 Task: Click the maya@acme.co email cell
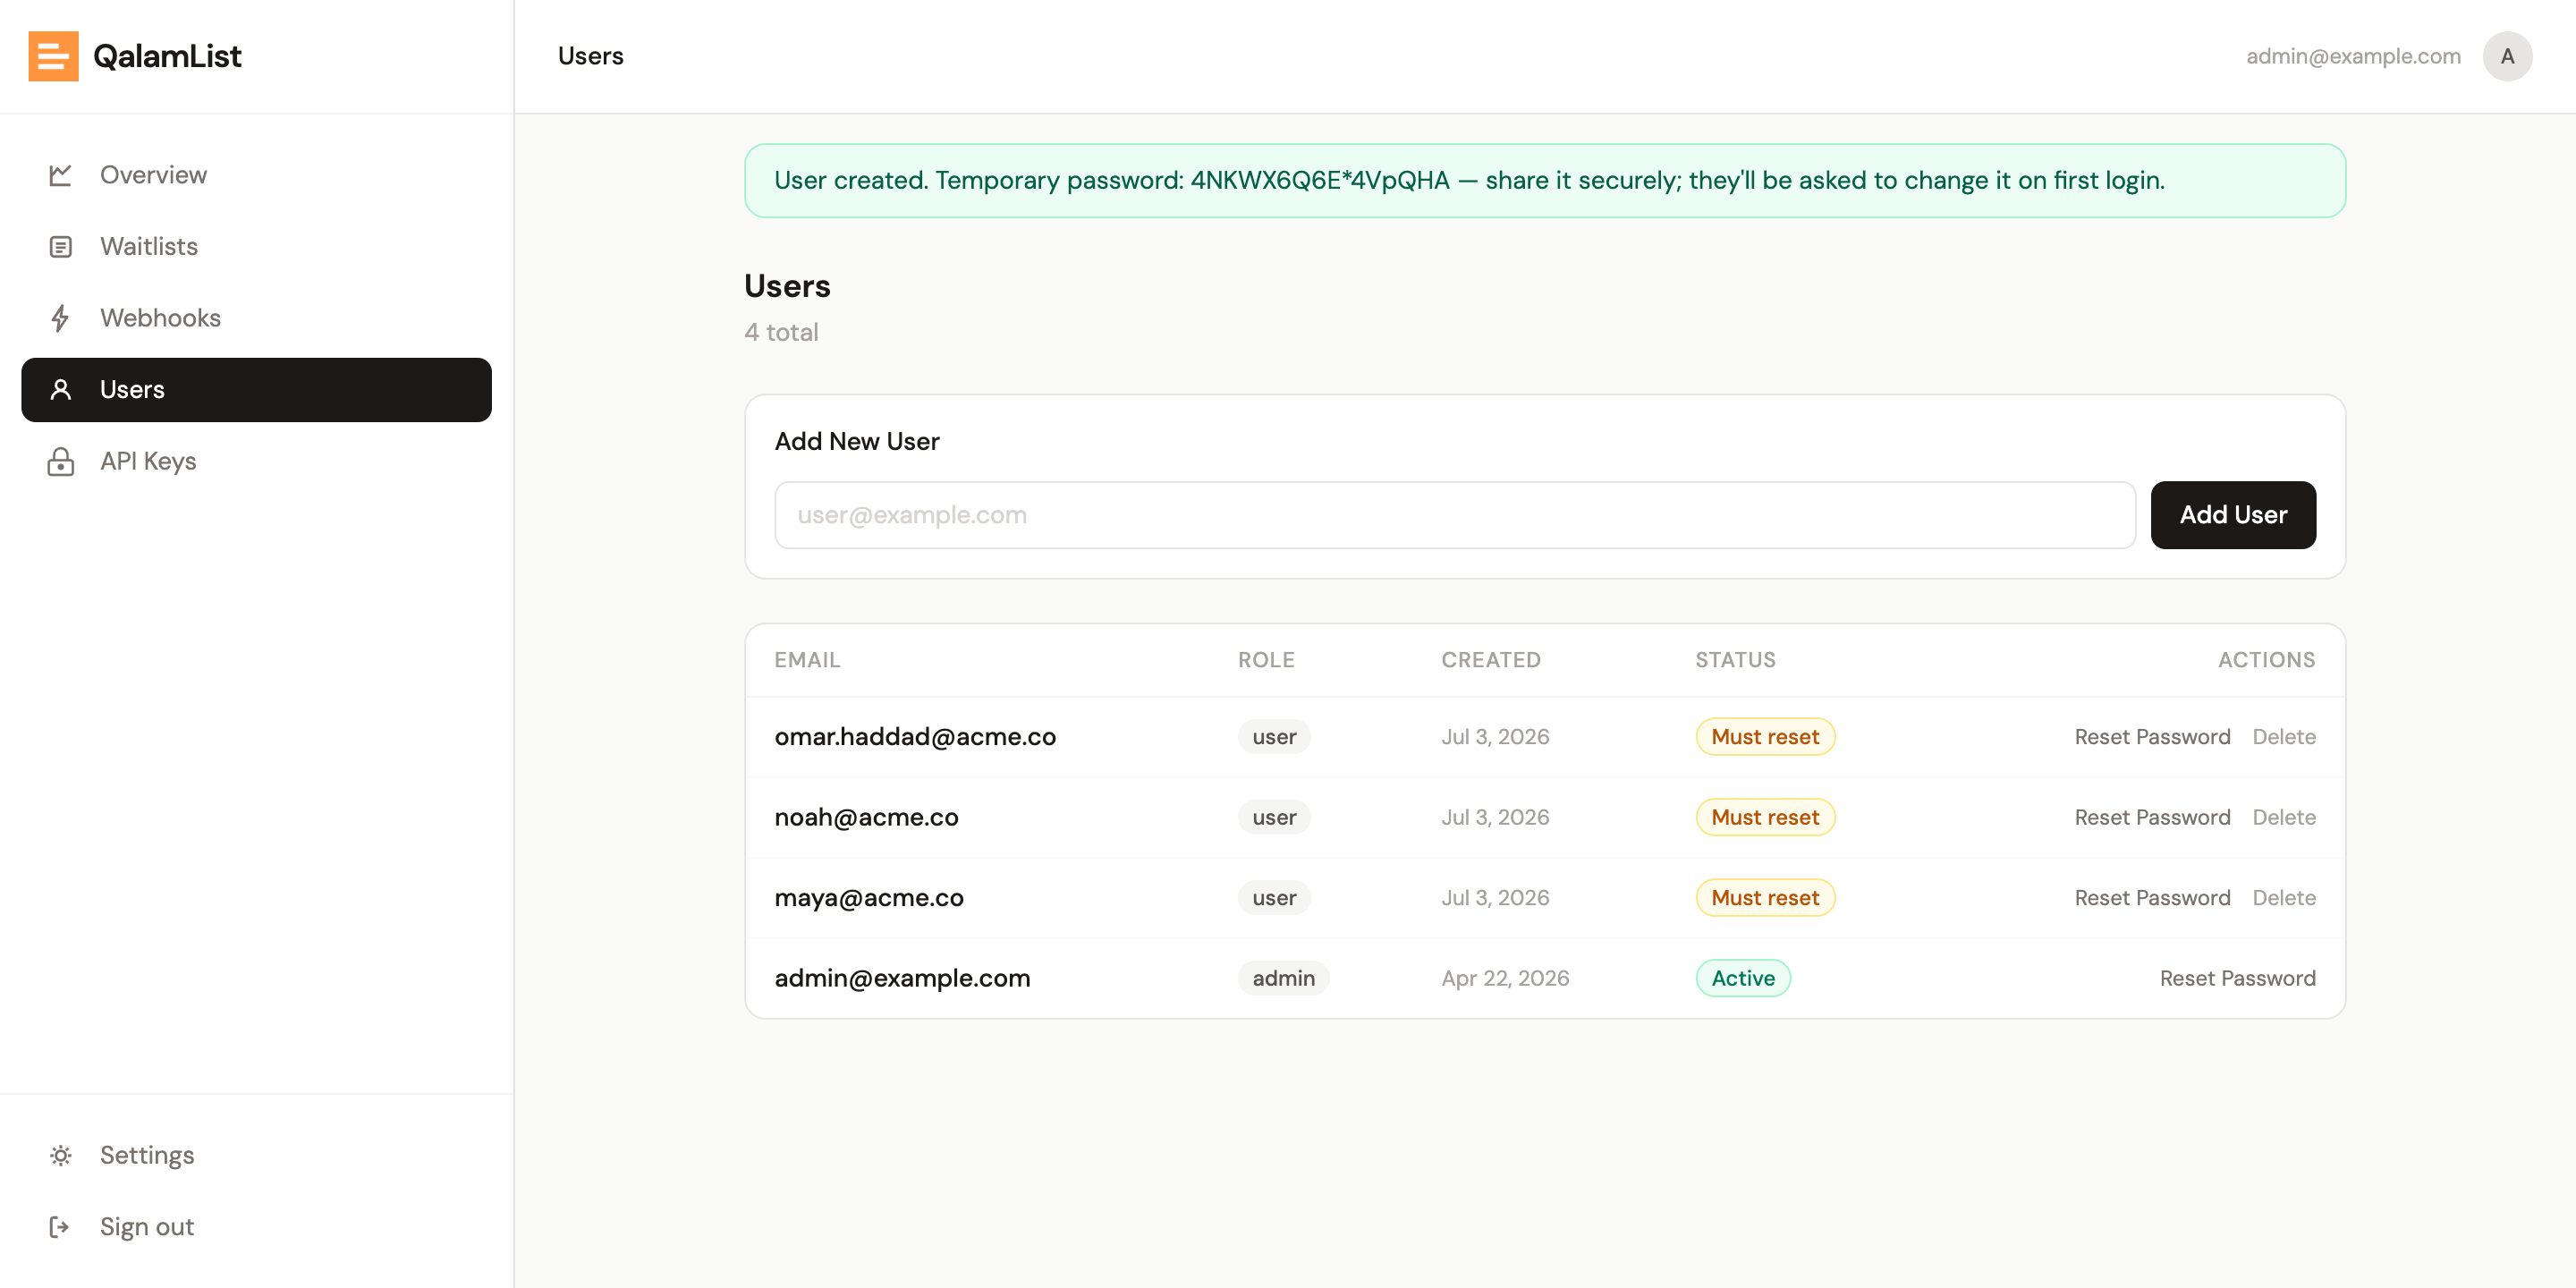click(x=869, y=898)
